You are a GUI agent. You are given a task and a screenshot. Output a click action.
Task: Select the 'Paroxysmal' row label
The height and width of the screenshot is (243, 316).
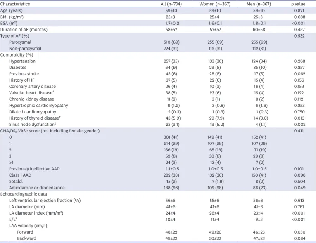(20, 42)
